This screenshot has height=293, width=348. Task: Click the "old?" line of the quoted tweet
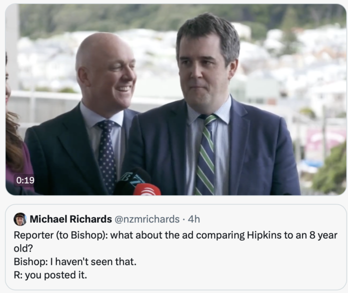pos(23,249)
